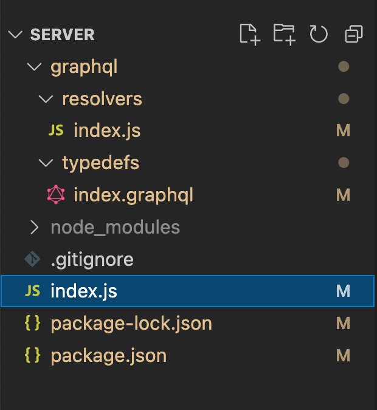Collapse the typedefs folder
377x410 pixels.
(x=45, y=163)
